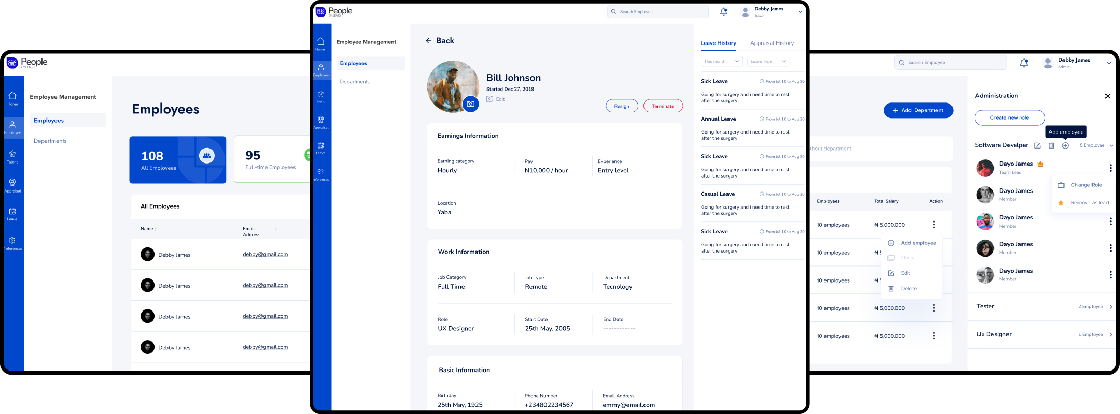1120x414 pixels.
Task: Open Leave in the left window sidebar
Action: [12, 214]
